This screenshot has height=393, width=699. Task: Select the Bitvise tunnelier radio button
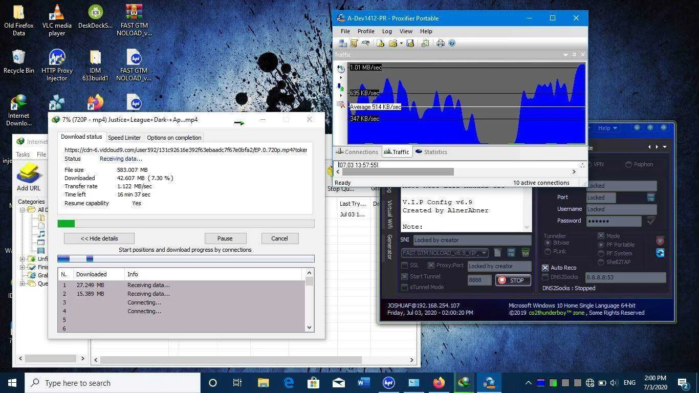pyautogui.click(x=548, y=243)
